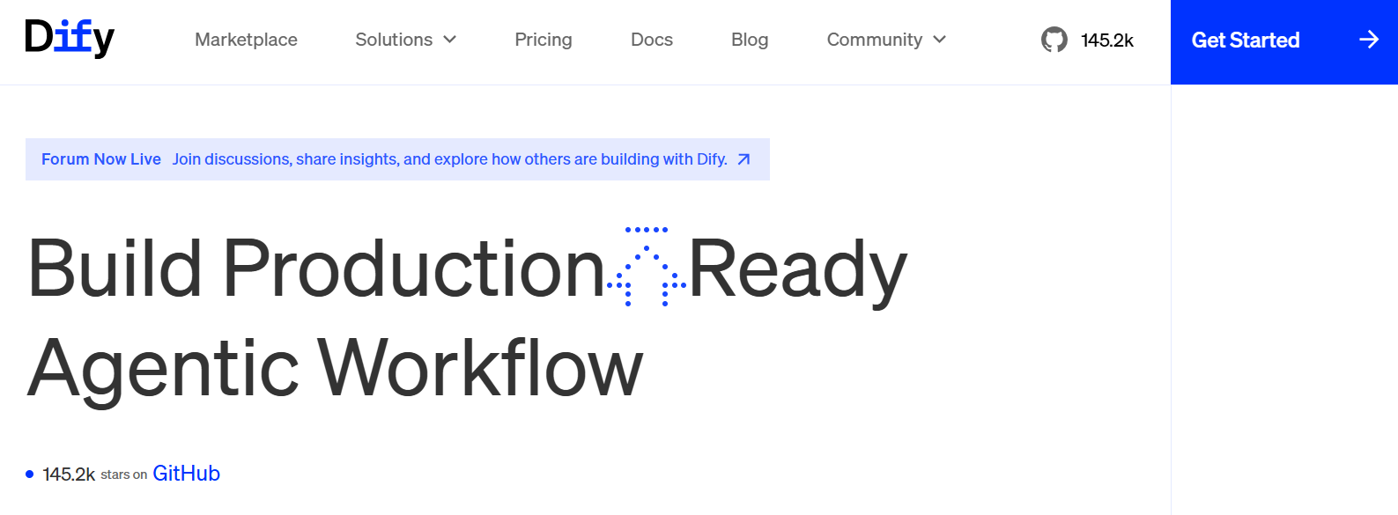The height and width of the screenshot is (515, 1398).
Task: Open the Pricing page
Action: (x=544, y=40)
